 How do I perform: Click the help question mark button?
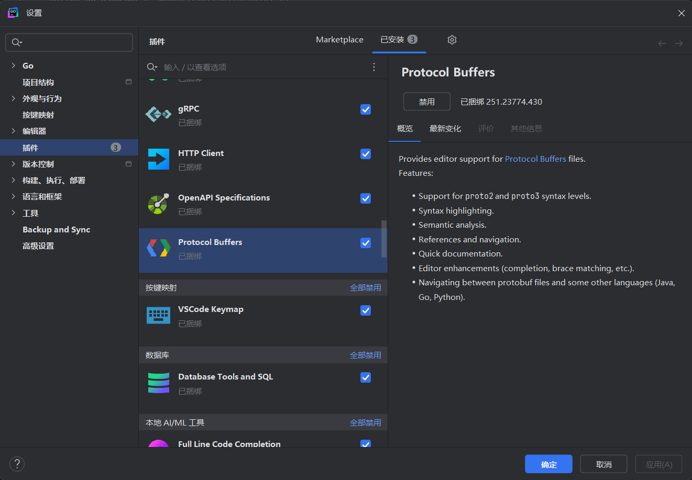tap(17, 464)
